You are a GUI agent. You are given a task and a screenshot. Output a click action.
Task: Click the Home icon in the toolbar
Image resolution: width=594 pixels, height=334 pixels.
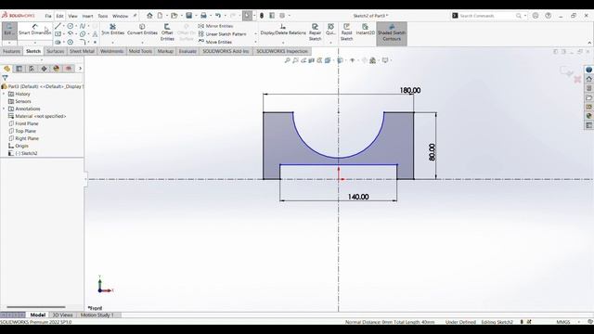point(149,16)
